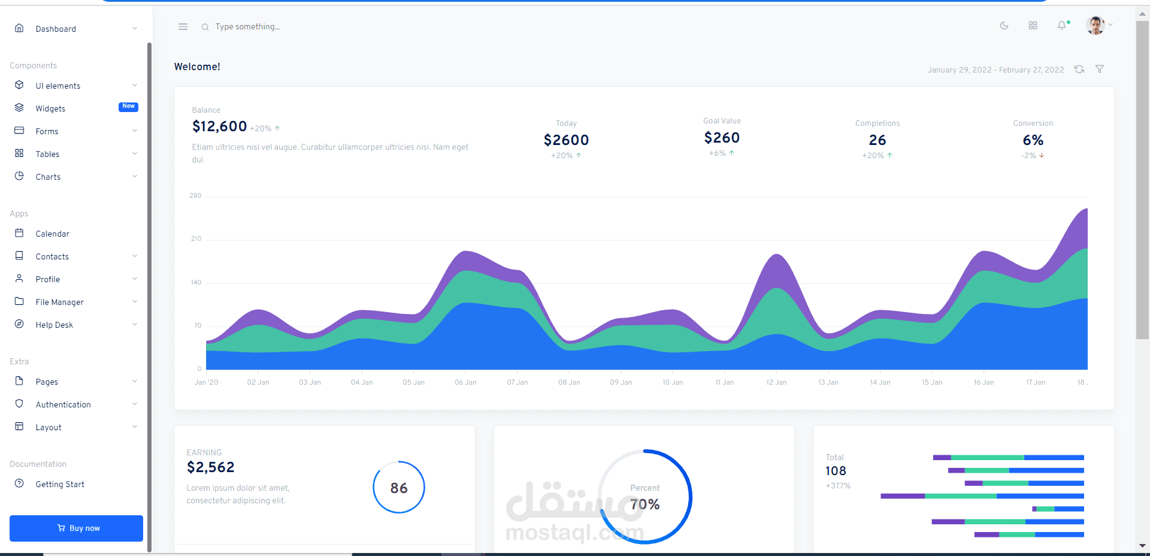Toggle the sidebar with the hamburger icon
Screen dimensions: 1150x556
[183, 26]
